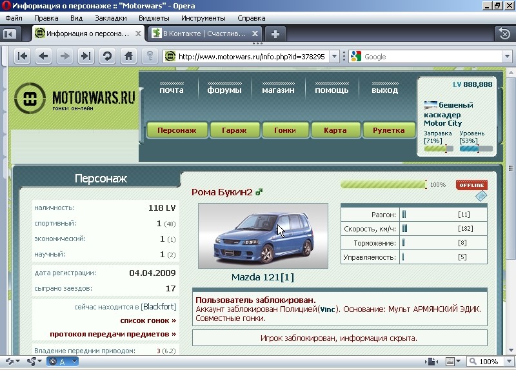Click the Персонаж button

click(x=177, y=130)
